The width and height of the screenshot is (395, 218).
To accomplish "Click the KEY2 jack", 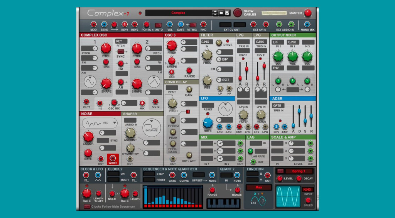I will point(135,24).
